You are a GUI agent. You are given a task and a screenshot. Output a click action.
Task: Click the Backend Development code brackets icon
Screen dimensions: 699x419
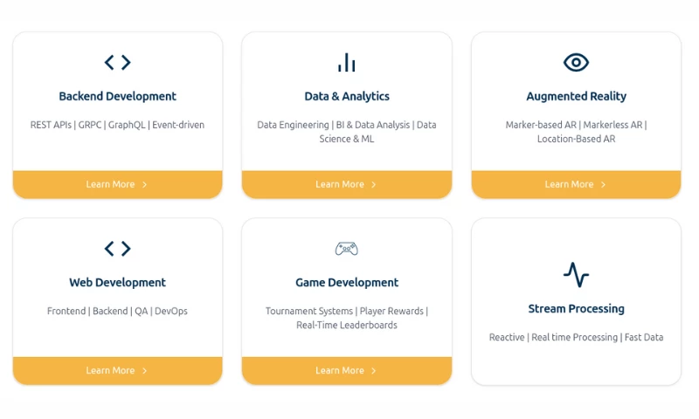117,62
